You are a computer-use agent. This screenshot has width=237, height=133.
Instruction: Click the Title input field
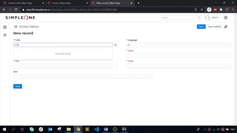pos(66,66)
